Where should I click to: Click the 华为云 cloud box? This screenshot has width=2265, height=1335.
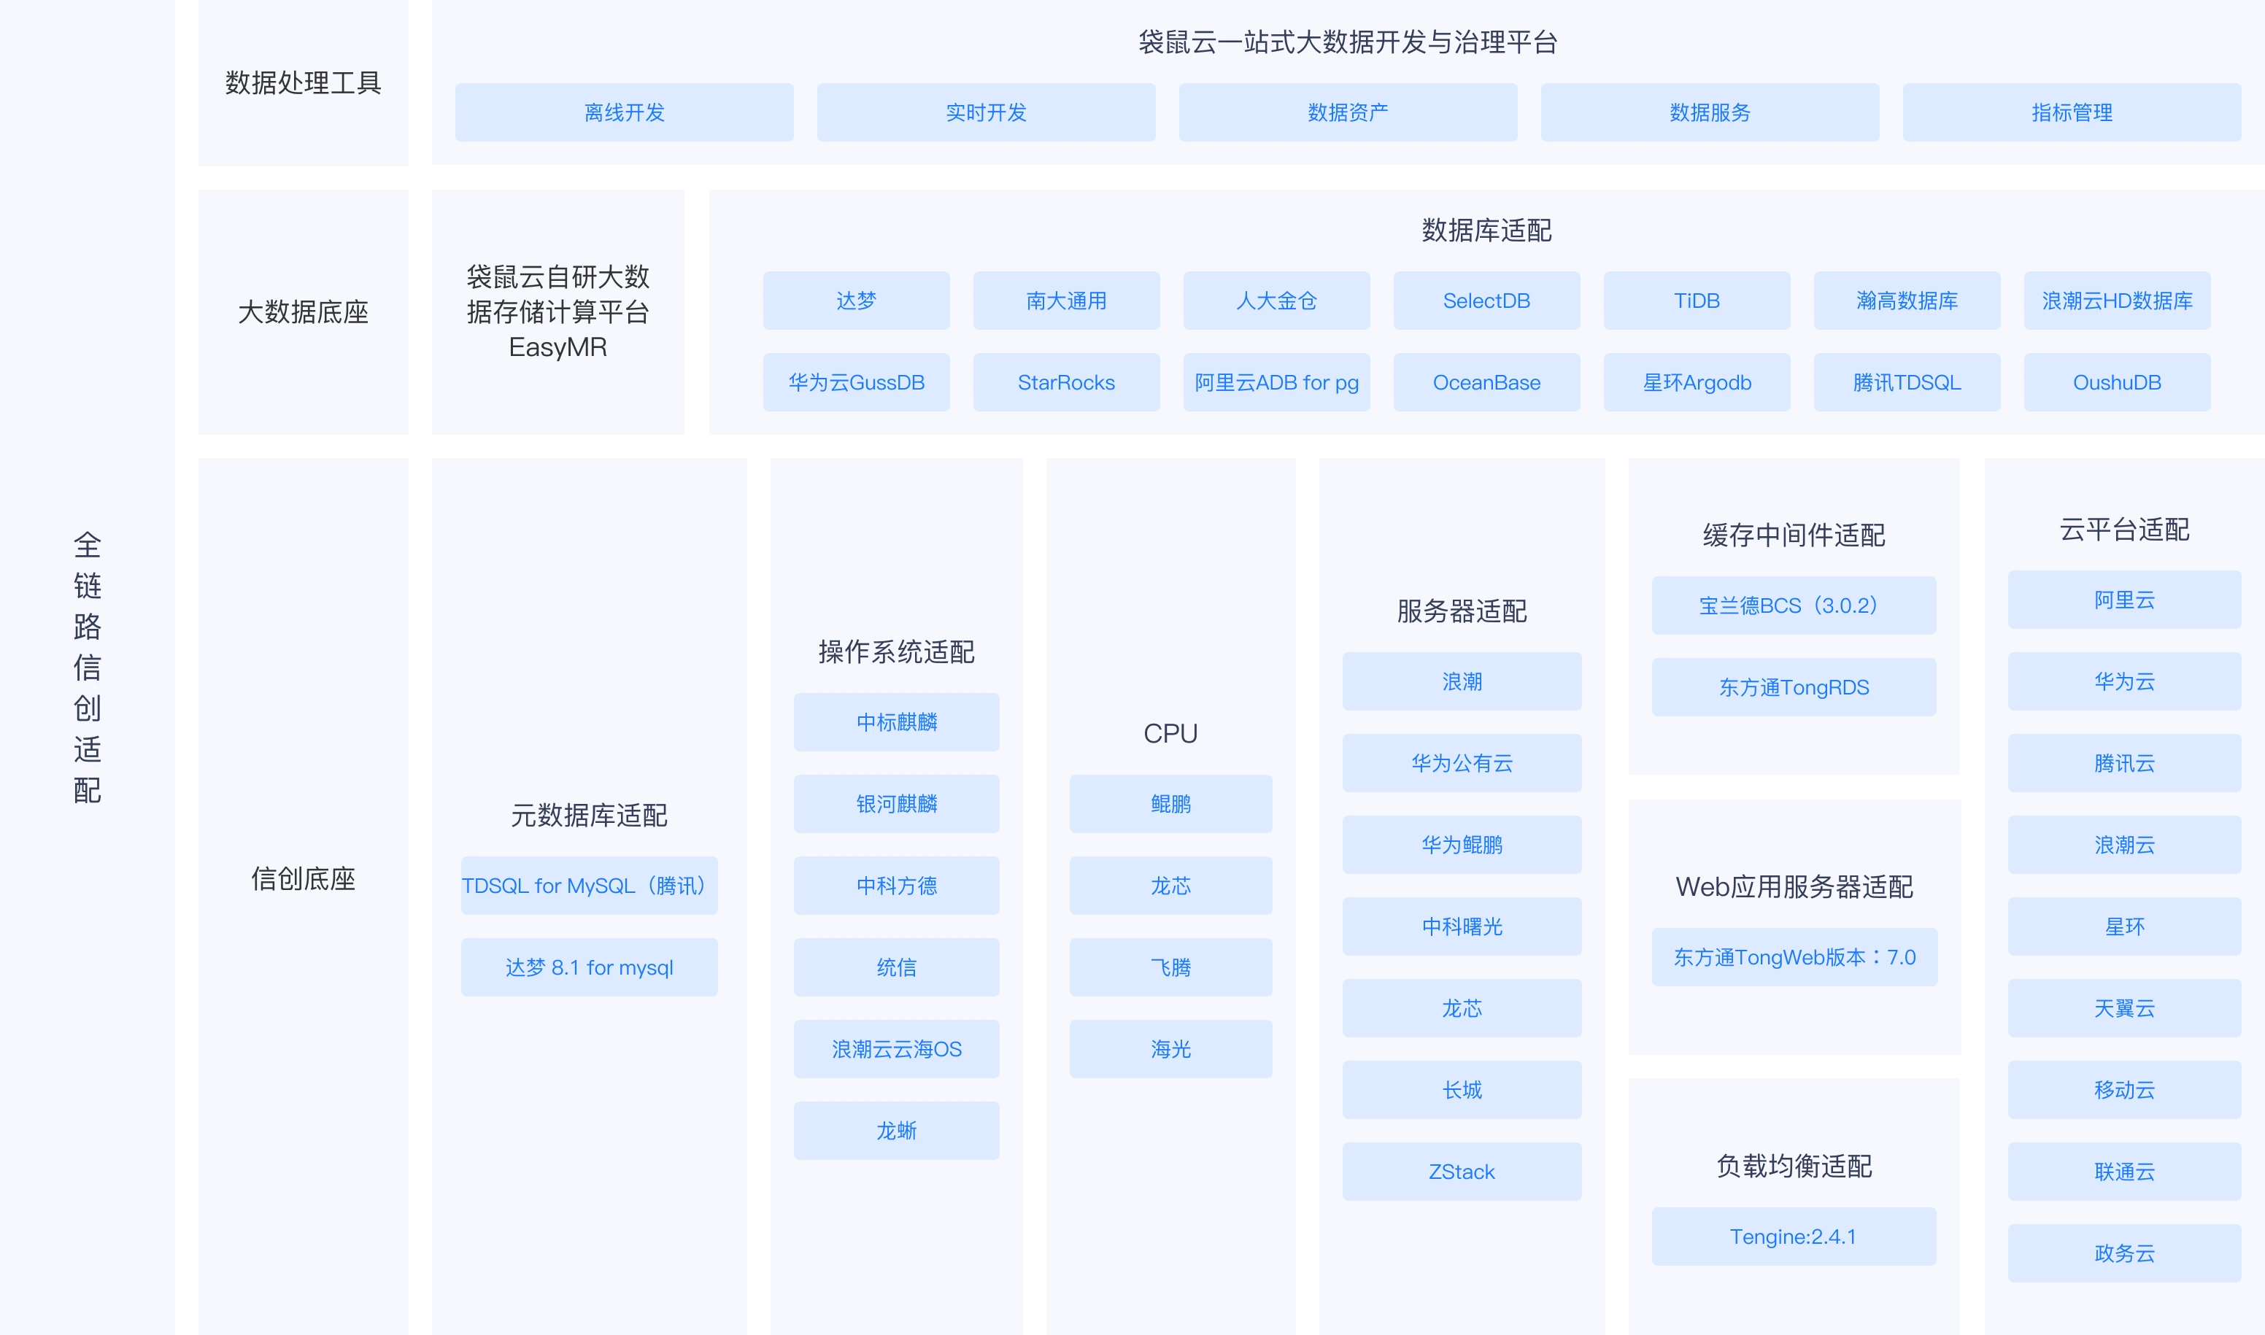[2123, 681]
